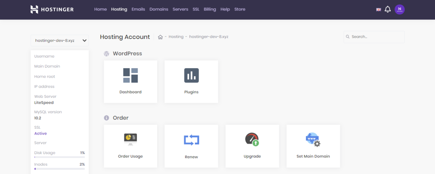This screenshot has height=174, width=435.
Task: Focus the Search input field
Action: coord(374,37)
